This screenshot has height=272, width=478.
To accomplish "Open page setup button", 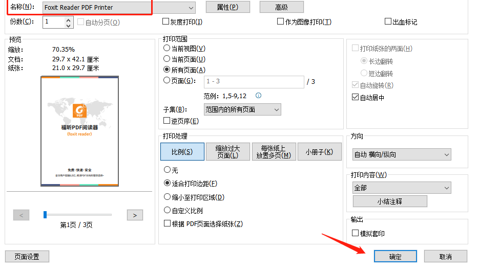I will [x=26, y=257].
